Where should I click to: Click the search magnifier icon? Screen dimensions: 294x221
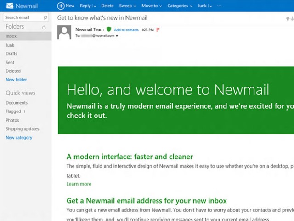pos(45,17)
